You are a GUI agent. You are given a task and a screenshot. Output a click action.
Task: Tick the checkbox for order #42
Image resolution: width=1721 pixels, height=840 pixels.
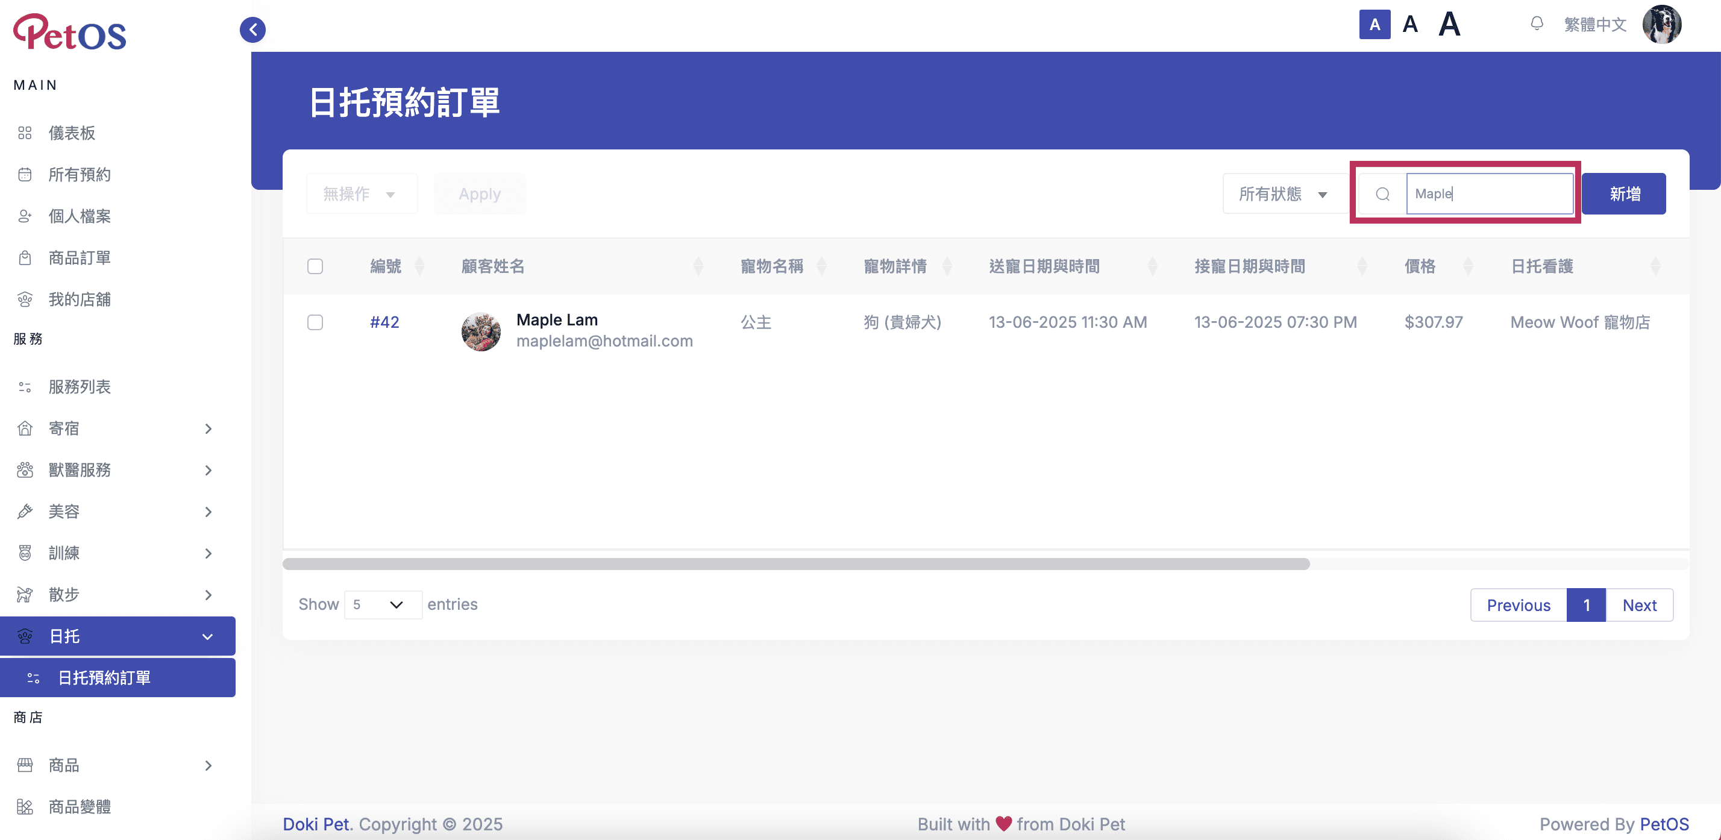[315, 322]
